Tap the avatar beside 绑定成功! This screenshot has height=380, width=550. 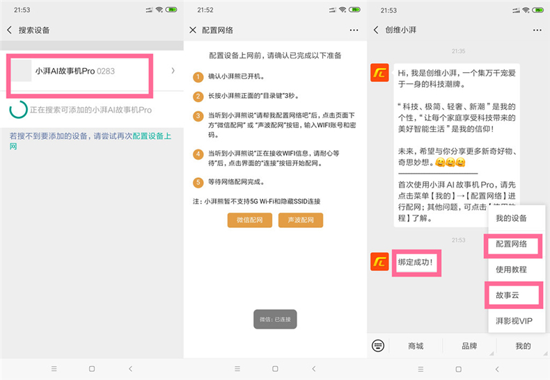379,261
